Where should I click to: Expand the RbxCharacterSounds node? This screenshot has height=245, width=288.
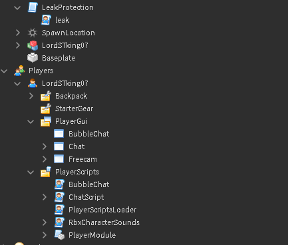[x=45, y=222]
